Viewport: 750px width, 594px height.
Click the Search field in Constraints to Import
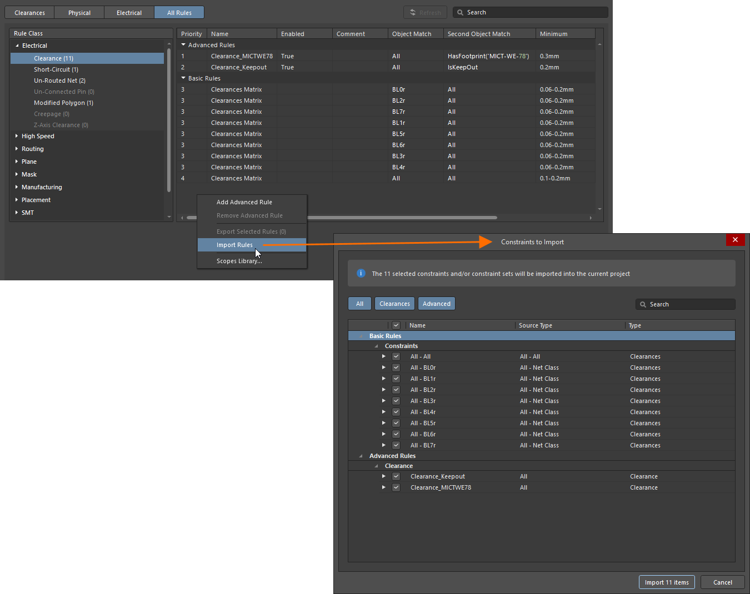click(x=686, y=304)
